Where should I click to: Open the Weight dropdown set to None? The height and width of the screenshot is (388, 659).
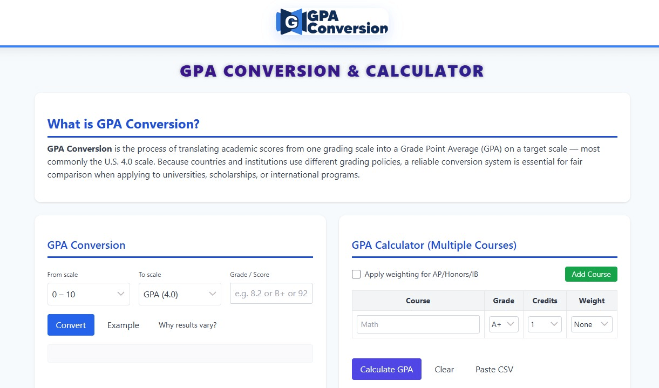592,324
